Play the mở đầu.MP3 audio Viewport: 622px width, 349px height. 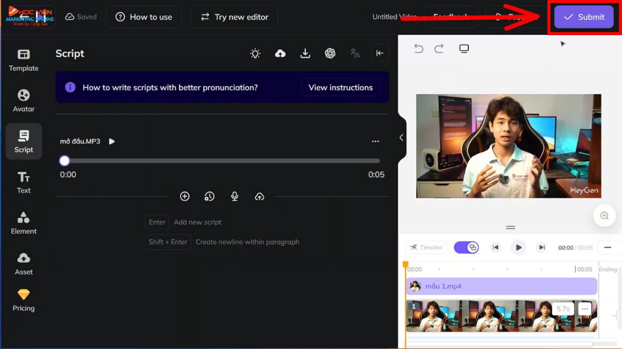pyautogui.click(x=112, y=141)
